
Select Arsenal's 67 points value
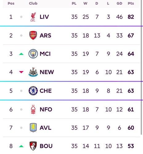pos(131,35)
